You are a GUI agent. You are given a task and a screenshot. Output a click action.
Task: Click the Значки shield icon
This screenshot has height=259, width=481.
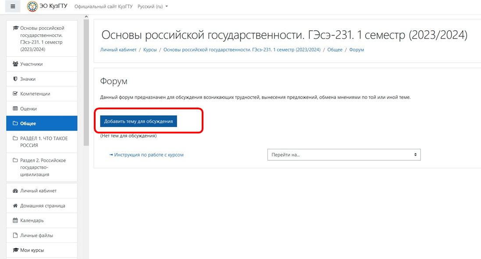pyautogui.click(x=15, y=79)
